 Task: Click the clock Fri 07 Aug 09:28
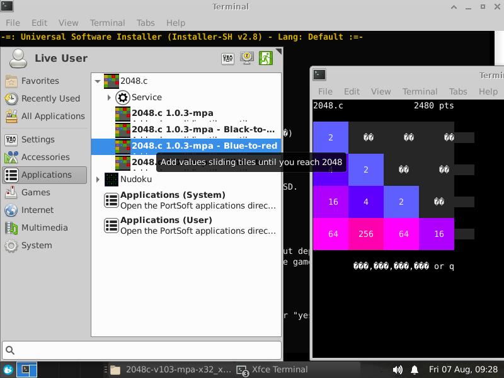[x=463, y=370]
